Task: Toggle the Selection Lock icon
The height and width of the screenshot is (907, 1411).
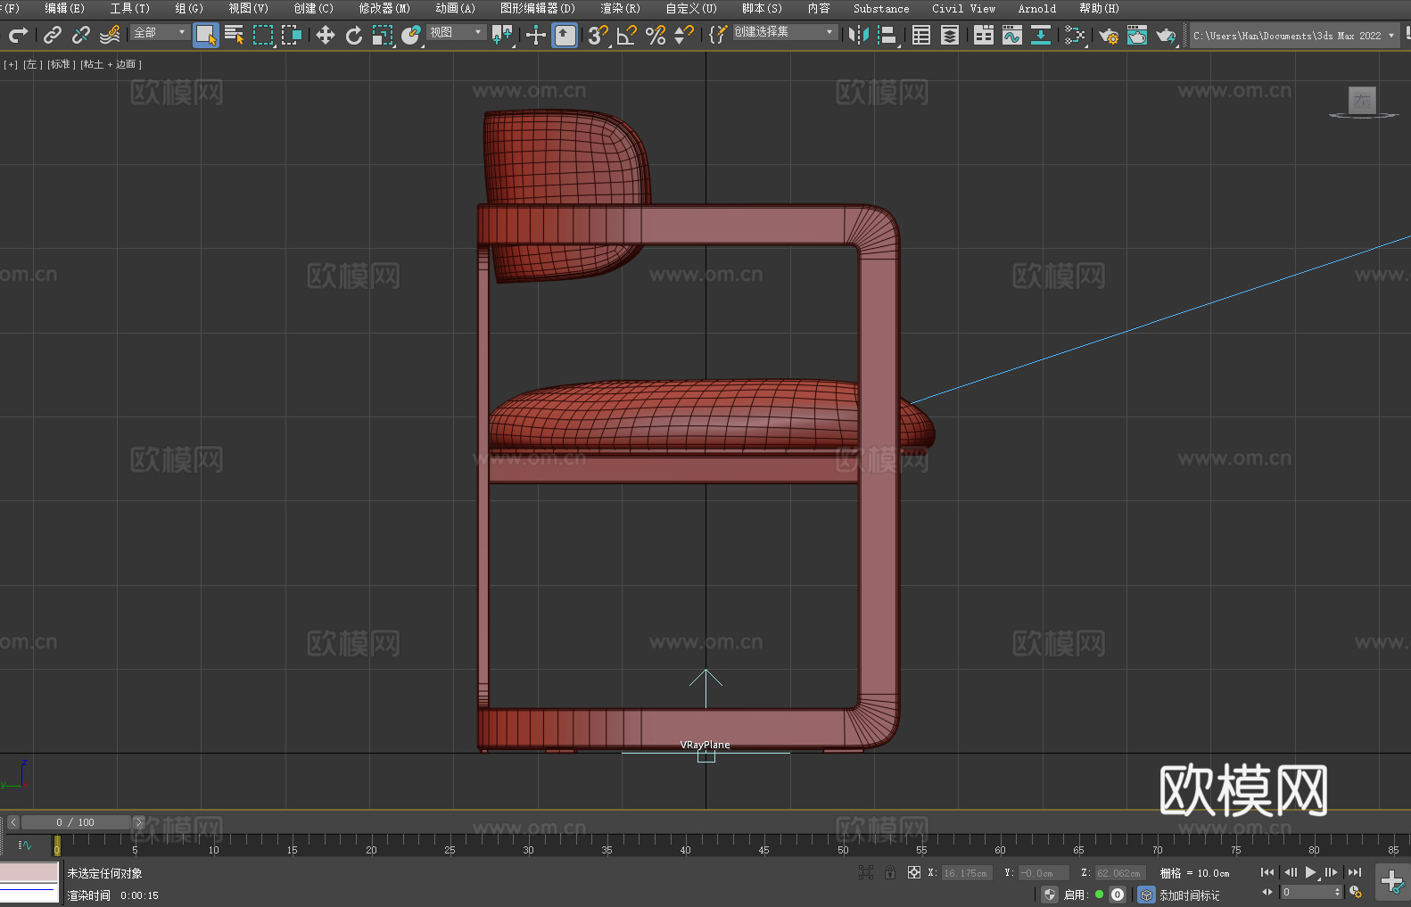Action: coord(890,872)
